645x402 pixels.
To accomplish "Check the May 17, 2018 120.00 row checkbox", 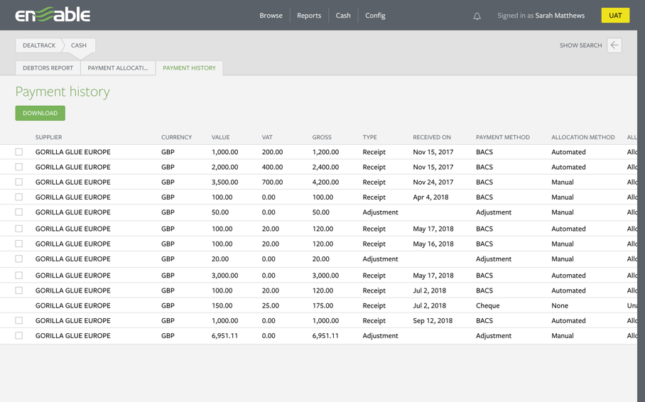I will pos(19,229).
